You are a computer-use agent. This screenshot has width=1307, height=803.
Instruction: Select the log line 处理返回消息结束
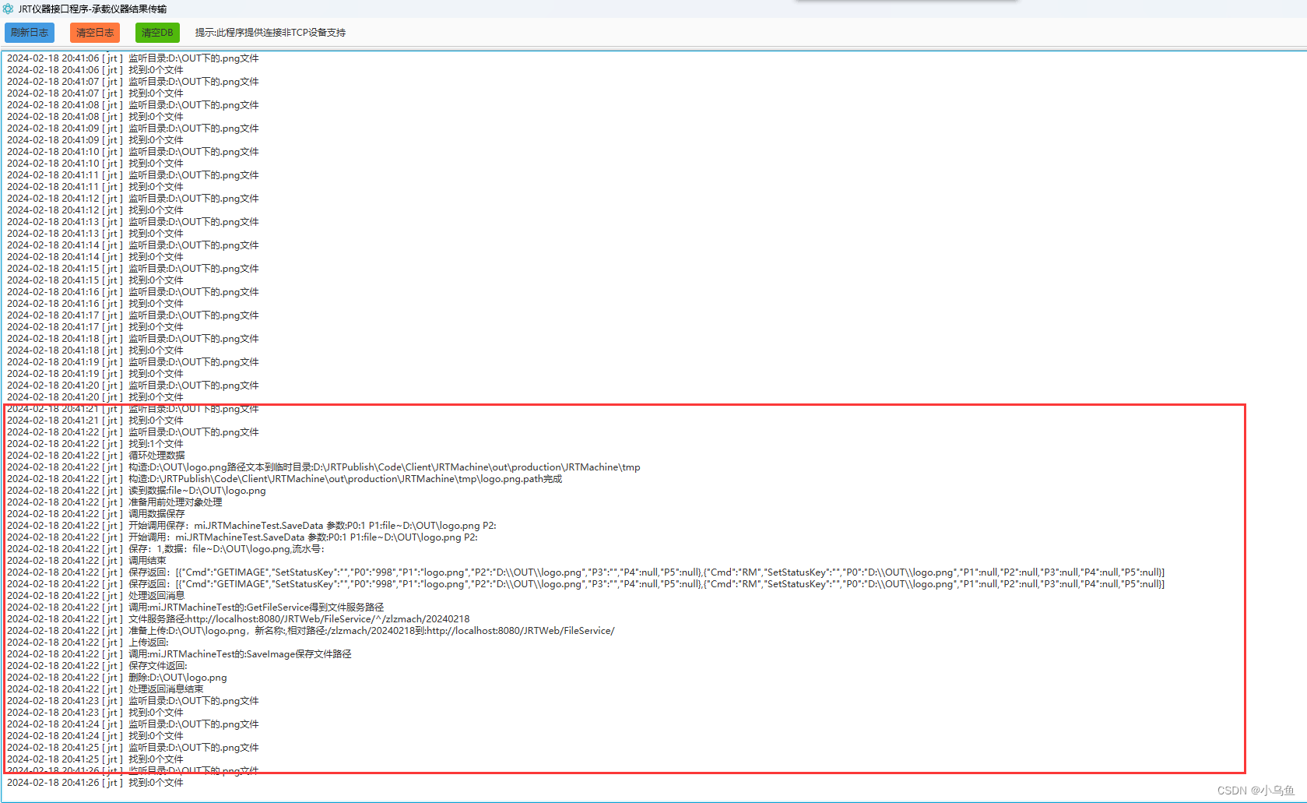(x=105, y=689)
